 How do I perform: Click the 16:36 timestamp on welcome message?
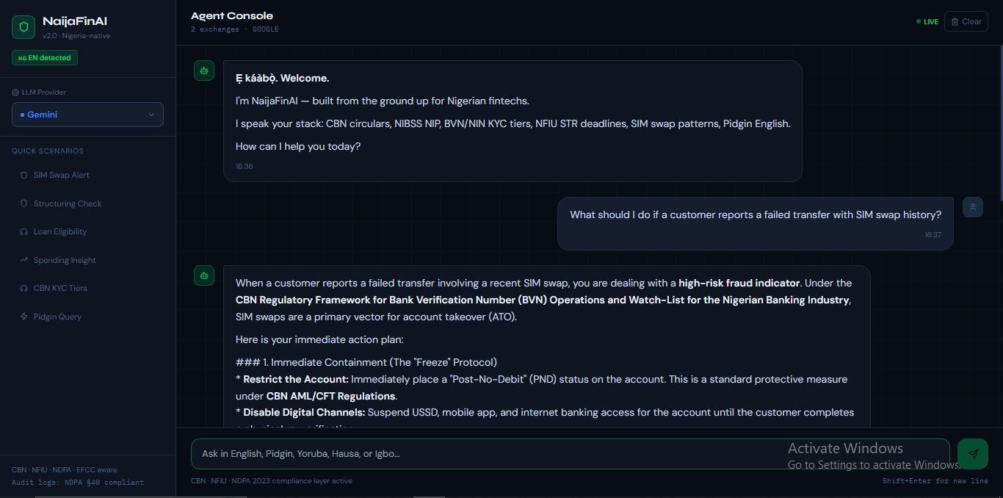244,167
